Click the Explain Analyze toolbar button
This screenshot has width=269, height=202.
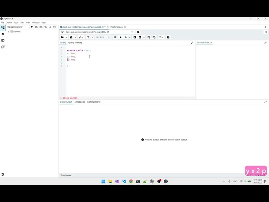[140, 37]
